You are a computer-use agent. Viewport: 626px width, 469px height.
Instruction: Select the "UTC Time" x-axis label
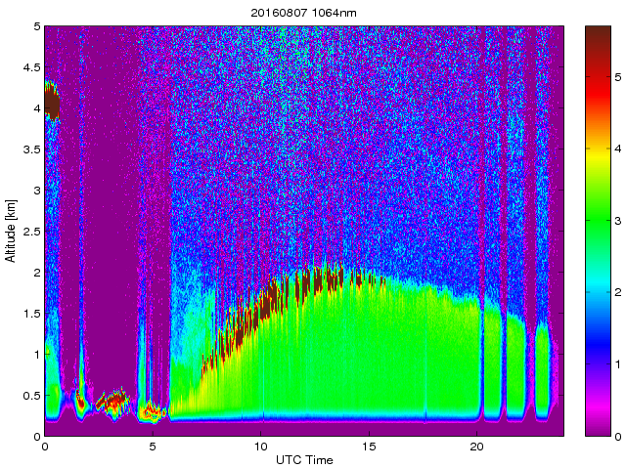303,459
